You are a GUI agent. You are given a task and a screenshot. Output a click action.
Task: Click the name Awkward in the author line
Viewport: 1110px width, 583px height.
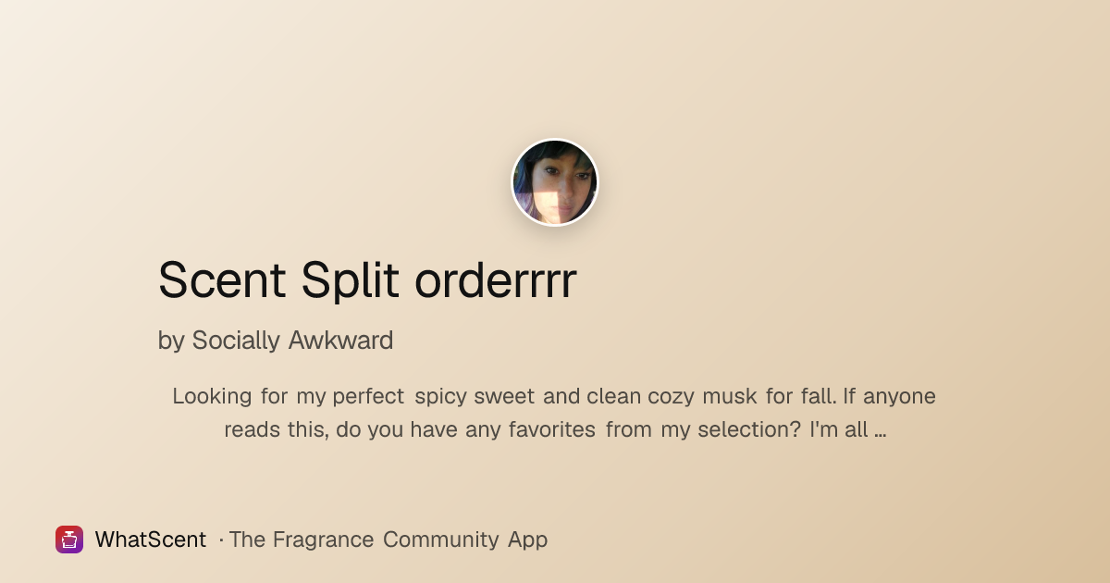(341, 341)
